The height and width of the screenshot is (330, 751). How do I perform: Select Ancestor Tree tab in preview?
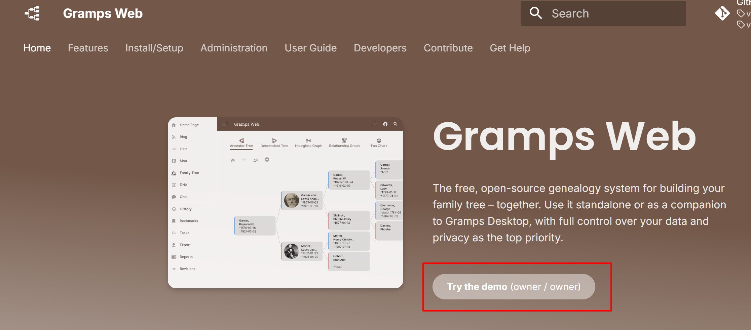[x=241, y=143]
